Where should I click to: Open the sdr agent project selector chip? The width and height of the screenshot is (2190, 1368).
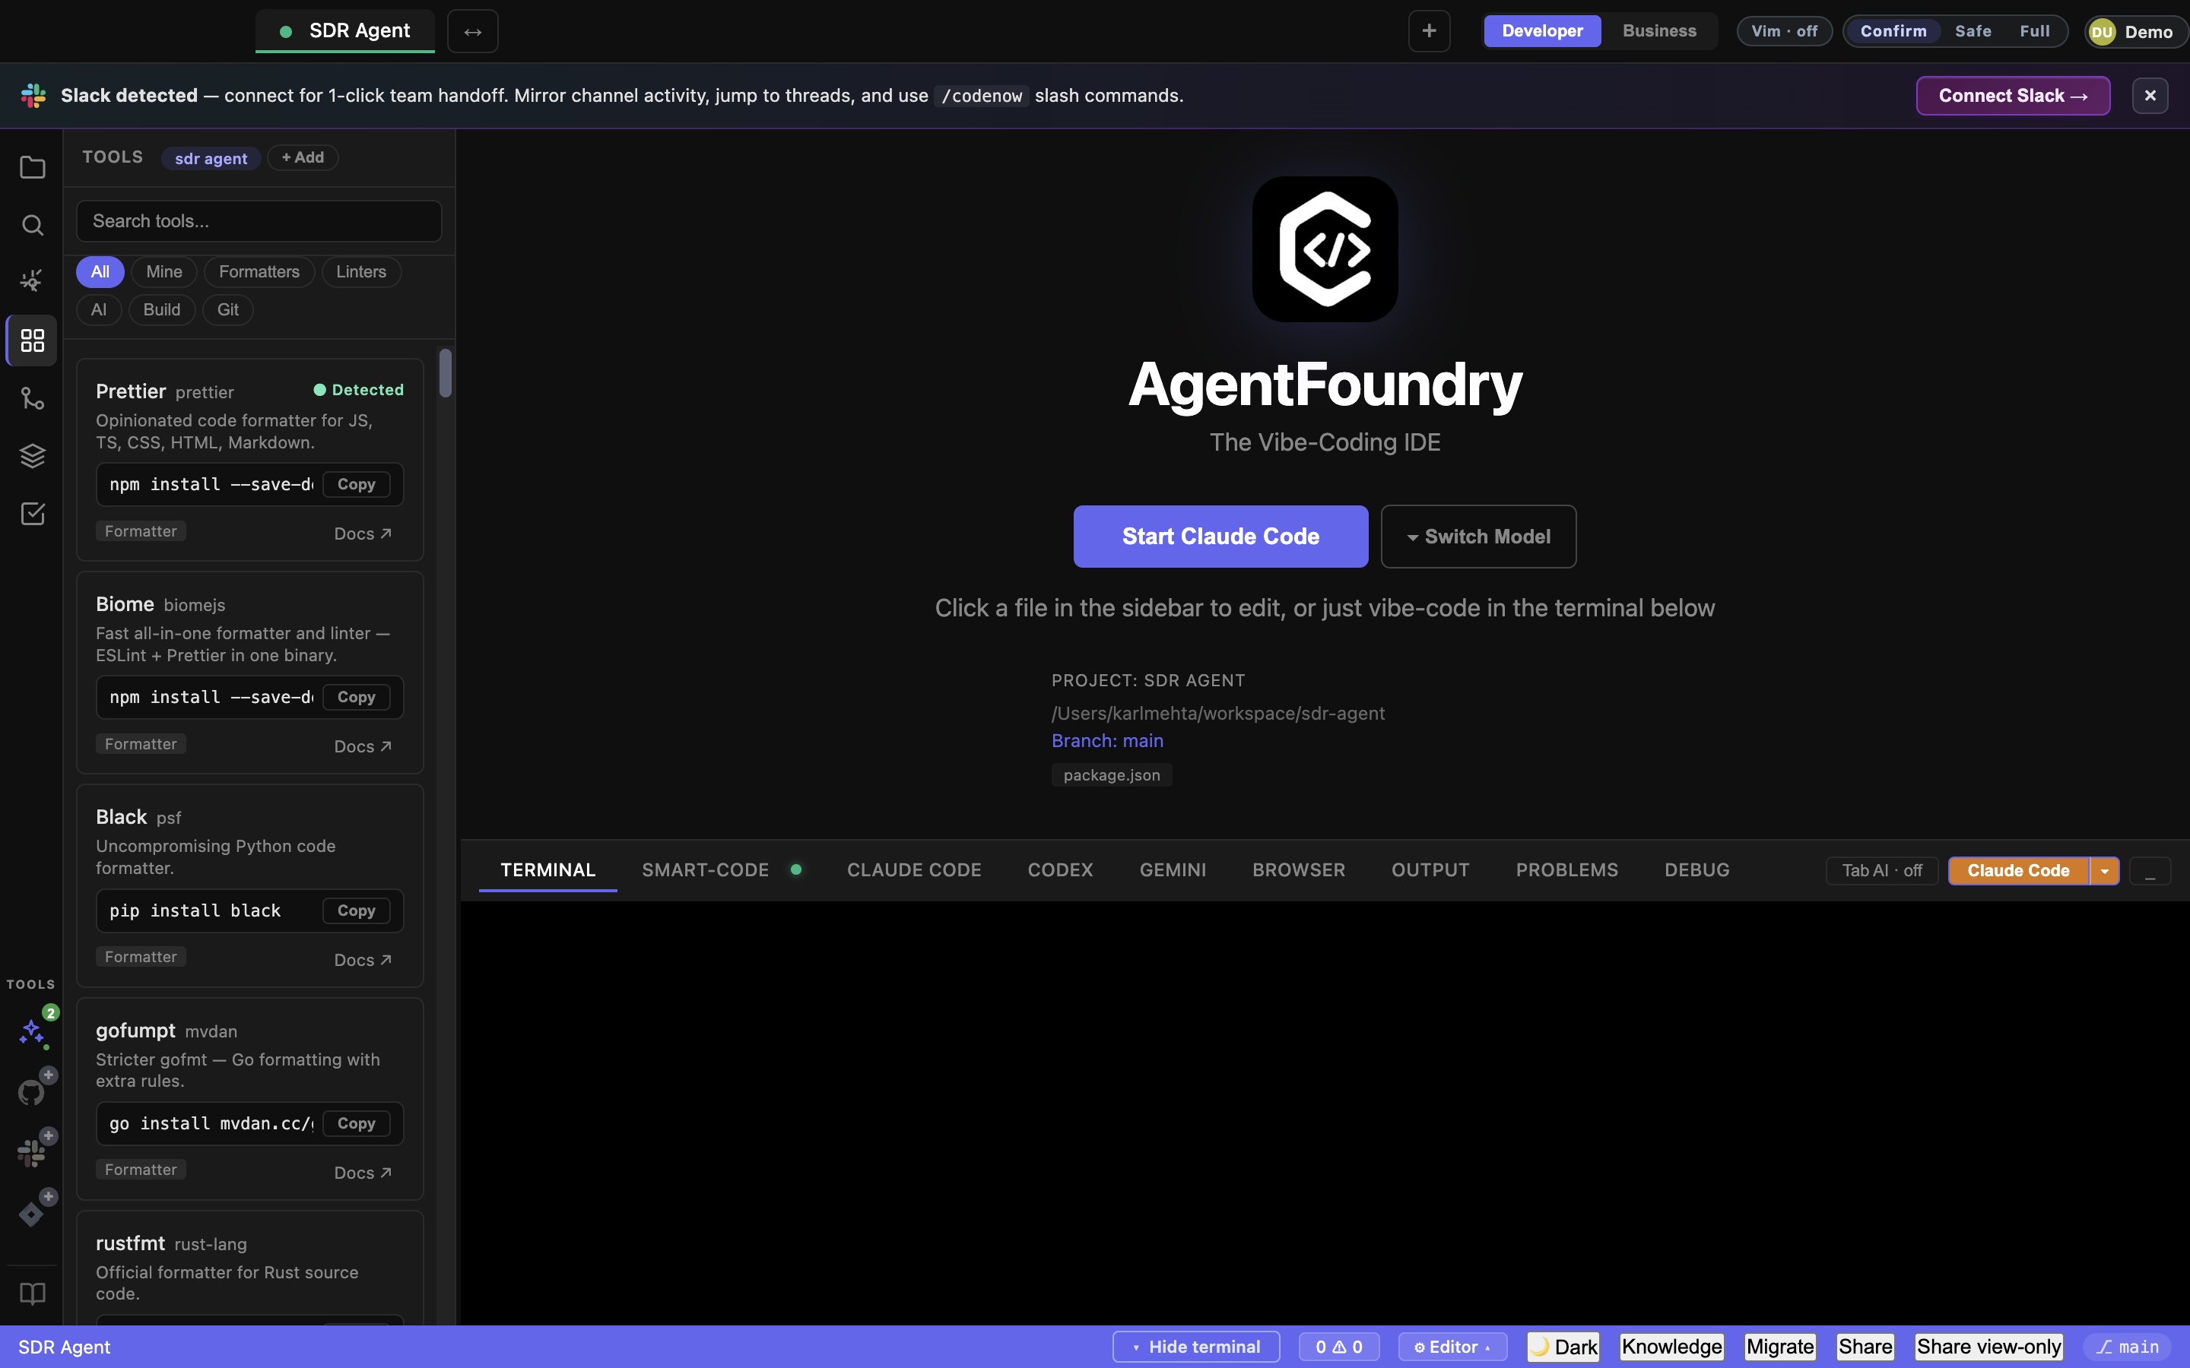211,158
